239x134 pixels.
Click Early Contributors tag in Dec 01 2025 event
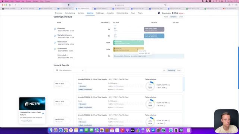coord(85,107)
